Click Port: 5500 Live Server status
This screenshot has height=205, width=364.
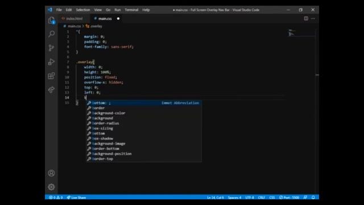click(x=289, y=198)
